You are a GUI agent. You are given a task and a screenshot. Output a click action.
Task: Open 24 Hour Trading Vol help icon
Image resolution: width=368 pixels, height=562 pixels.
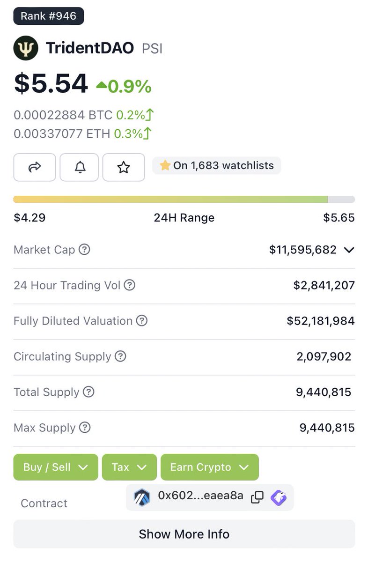[x=130, y=285]
